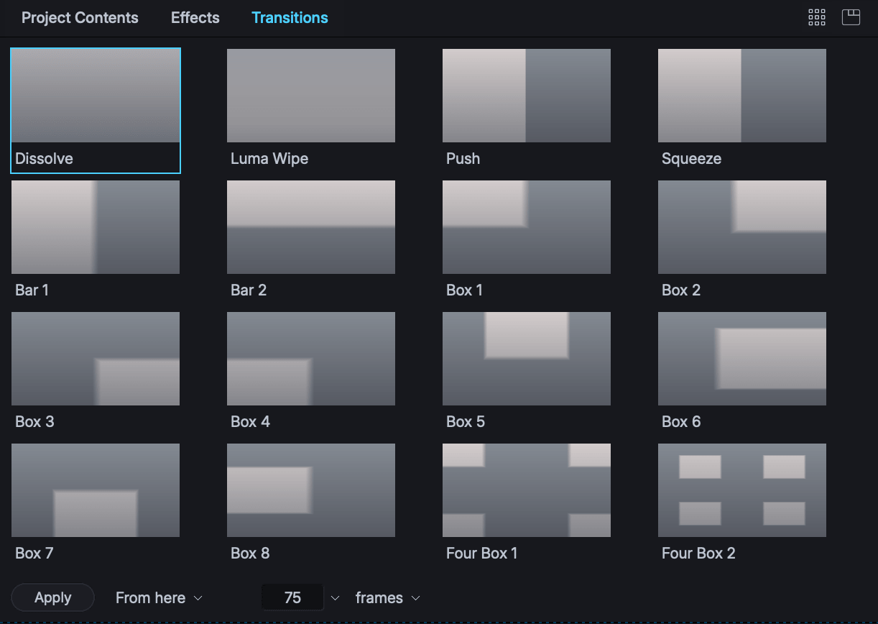Image resolution: width=878 pixels, height=624 pixels.
Task: Click the Four Box 2 label text
Action: 698,553
